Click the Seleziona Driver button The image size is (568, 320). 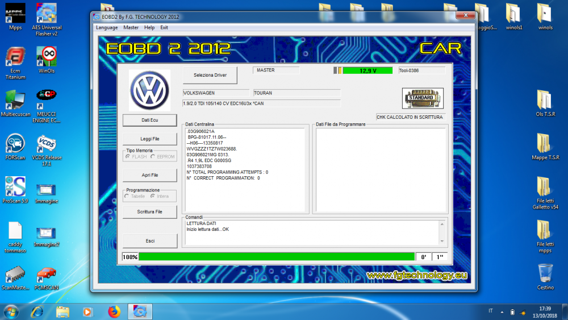pyautogui.click(x=210, y=75)
